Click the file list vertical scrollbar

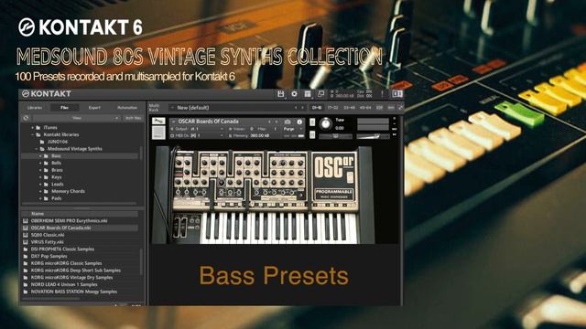(x=141, y=261)
